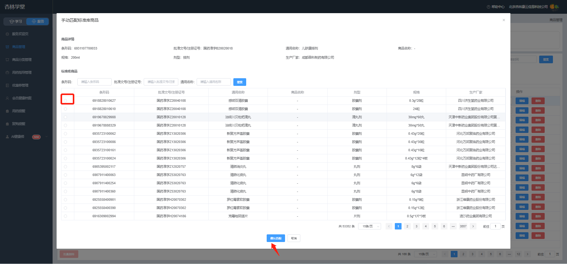Click the 帮助中心 question mark icon
The width and height of the screenshot is (567, 264).
click(488, 7)
